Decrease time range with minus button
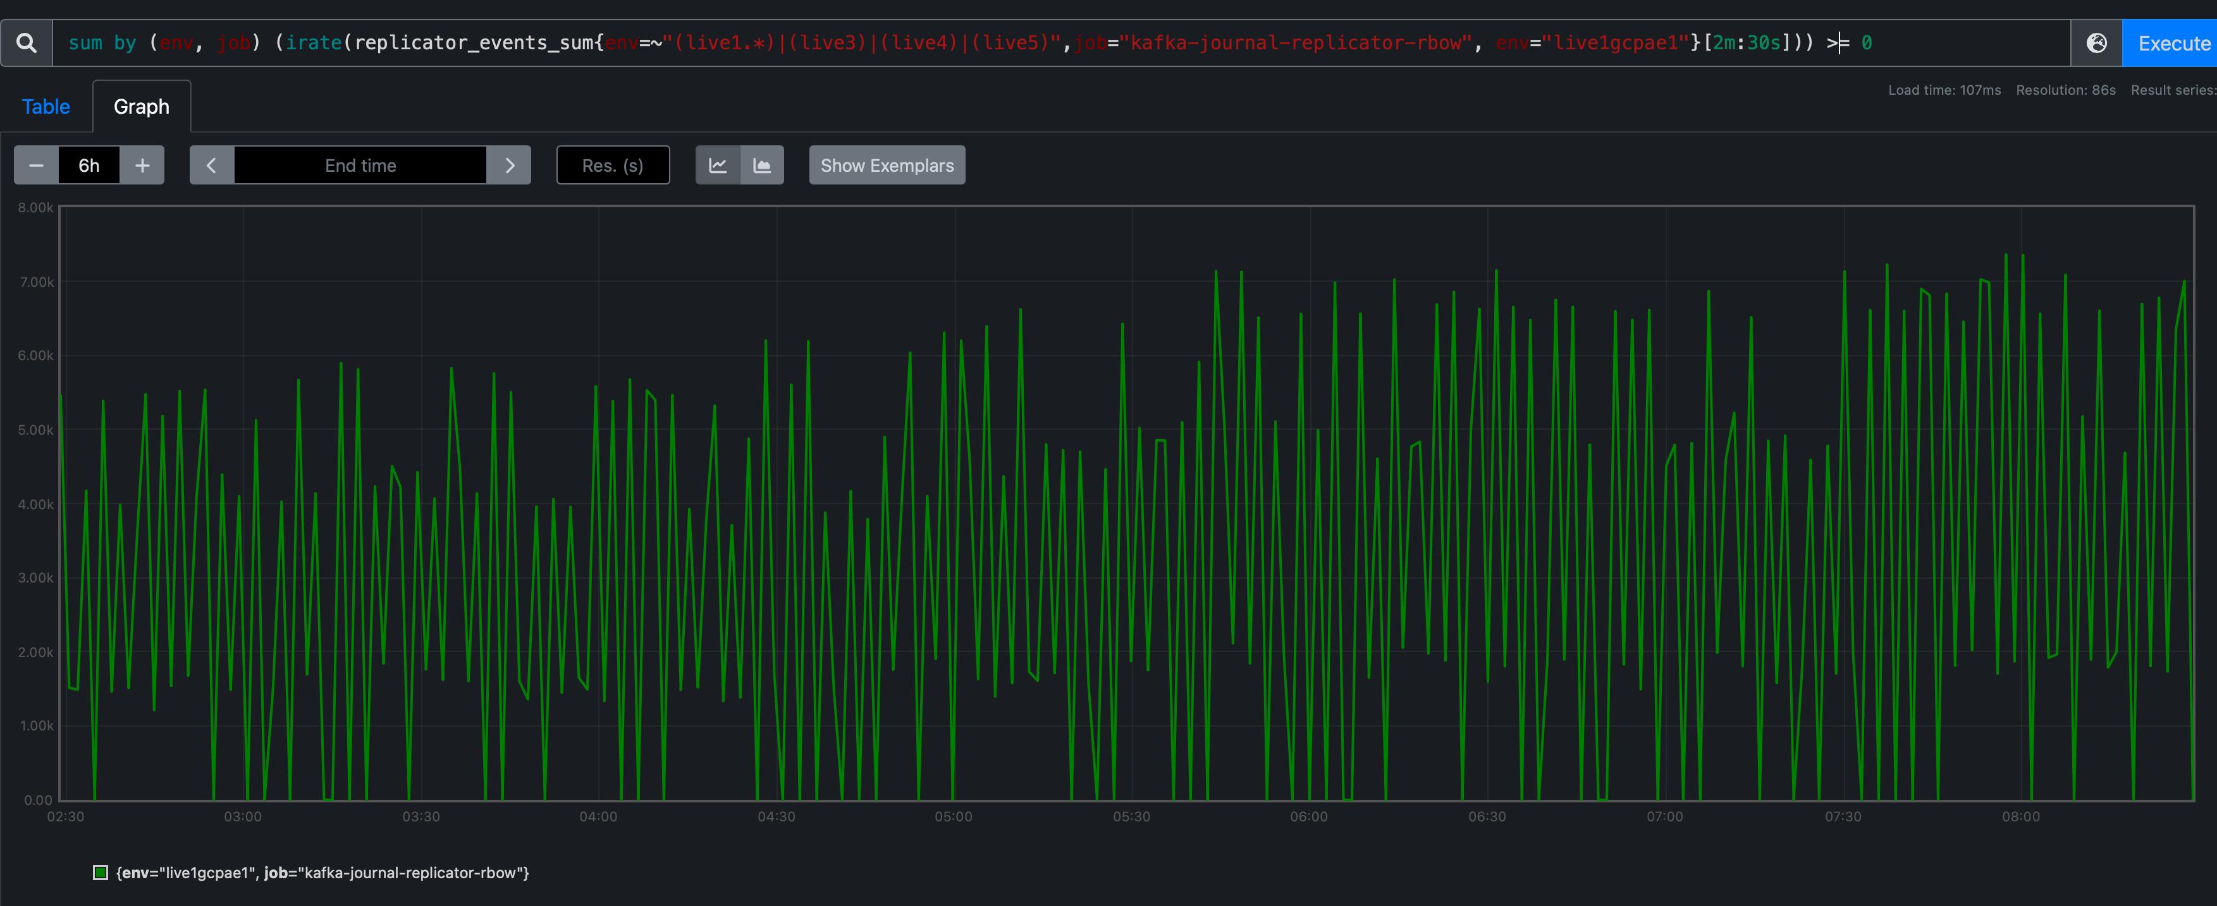Image resolution: width=2217 pixels, height=906 pixels. click(36, 165)
